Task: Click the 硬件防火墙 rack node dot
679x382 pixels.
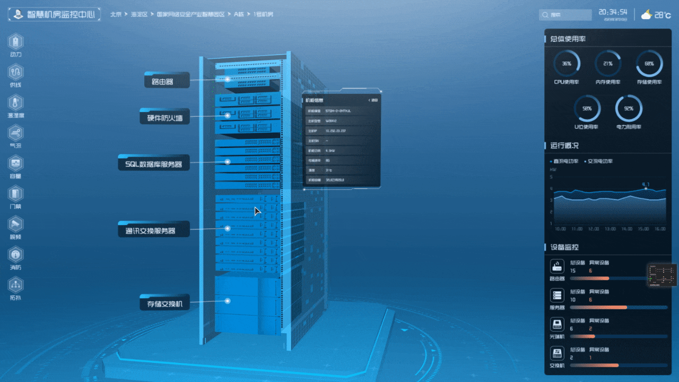Action: [228, 116]
